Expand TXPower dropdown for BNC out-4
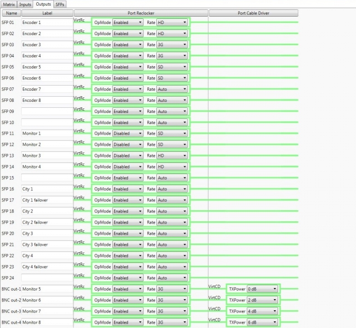This screenshot has width=356, height=328. click(261, 322)
